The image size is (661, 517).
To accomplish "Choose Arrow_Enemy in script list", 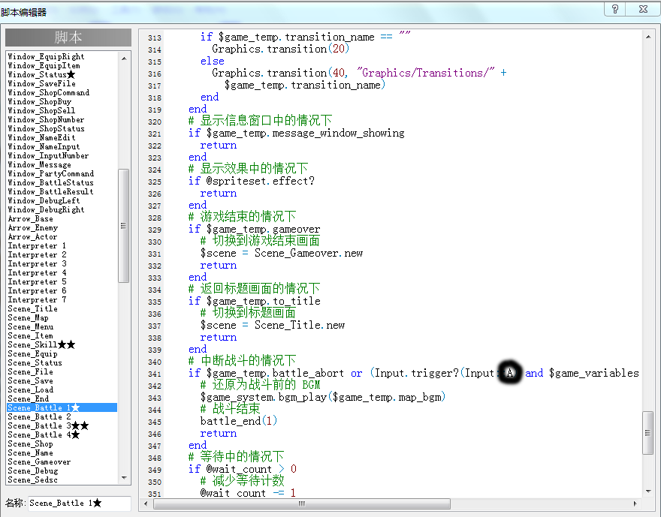I will click(x=32, y=228).
